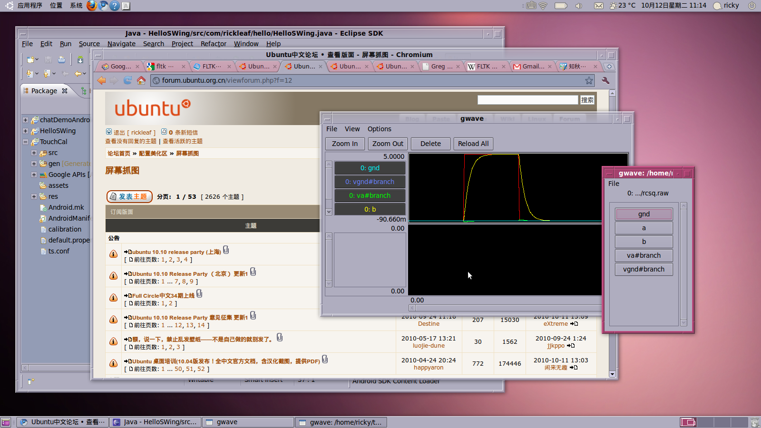Select the va#branch variable button
The height and width of the screenshot is (428, 761).
pos(644,255)
